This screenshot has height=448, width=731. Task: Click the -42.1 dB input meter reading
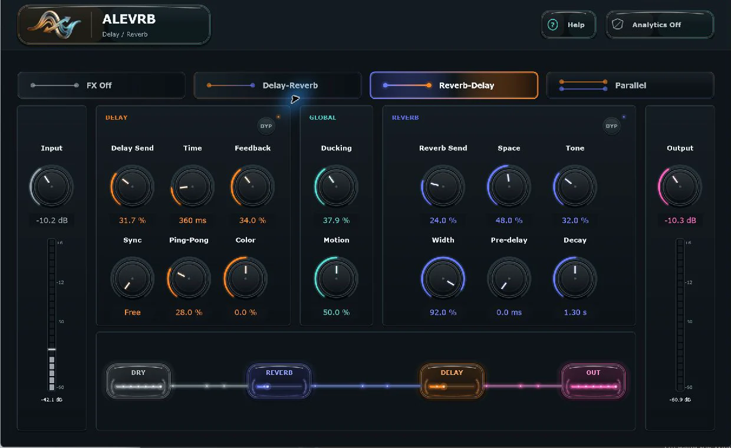tap(51, 400)
